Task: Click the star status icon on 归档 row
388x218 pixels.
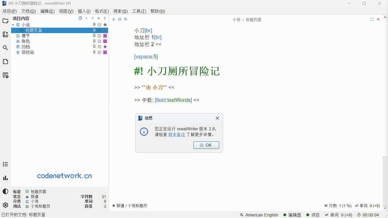Action: 105,47
